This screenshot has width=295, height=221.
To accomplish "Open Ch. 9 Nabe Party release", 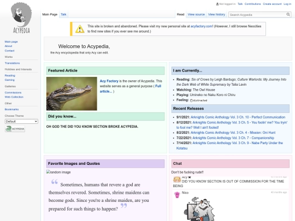I will click(x=229, y=146).
